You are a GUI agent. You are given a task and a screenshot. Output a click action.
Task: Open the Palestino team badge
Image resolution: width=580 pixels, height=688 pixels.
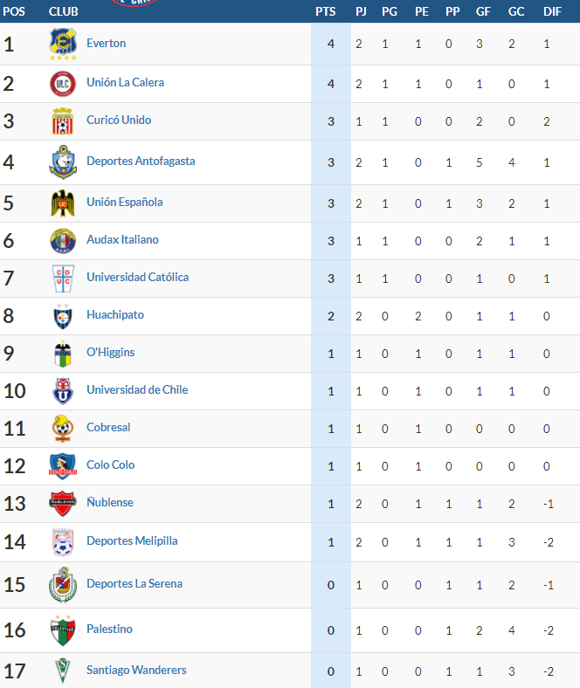click(63, 630)
